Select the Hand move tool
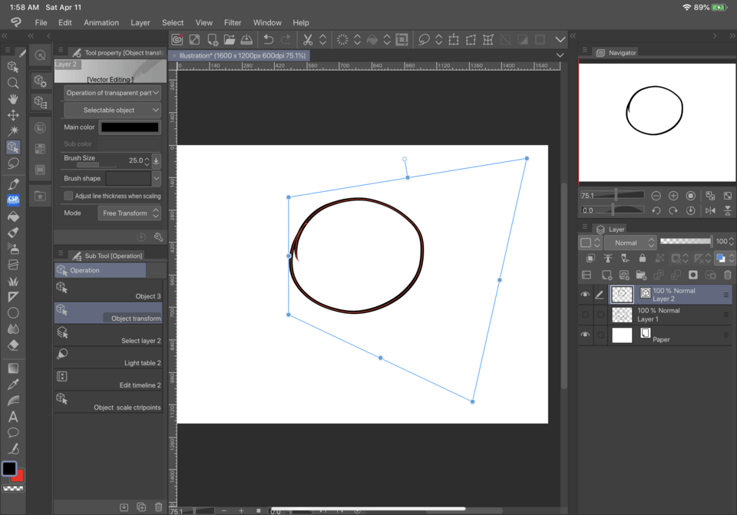Screen dimensions: 737x515 (x=13, y=99)
